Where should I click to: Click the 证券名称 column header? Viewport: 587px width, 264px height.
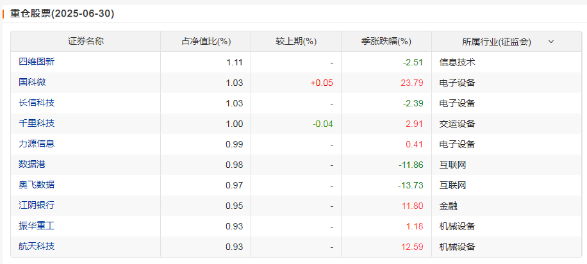tap(86, 42)
